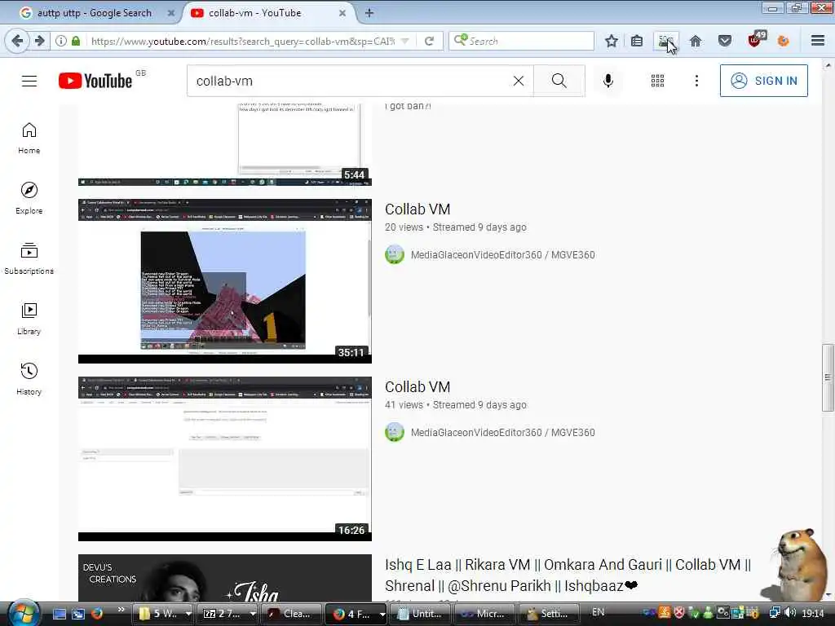Open Subscriptions in YouTube sidebar
835x626 pixels.
(x=29, y=258)
